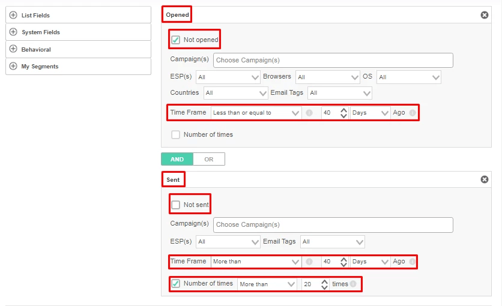The width and height of the screenshot is (502, 306).
Task: Open the Sent Time Frame More than dropdown
Action: pyautogui.click(x=256, y=262)
